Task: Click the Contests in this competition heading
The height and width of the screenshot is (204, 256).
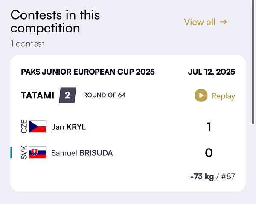Action: (x=55, y=22)
